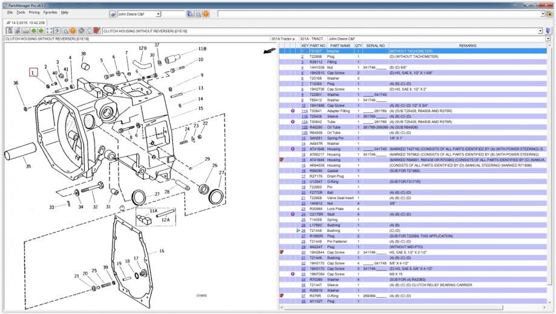Click the green forward arrow toolbar icon

point(42,30)
